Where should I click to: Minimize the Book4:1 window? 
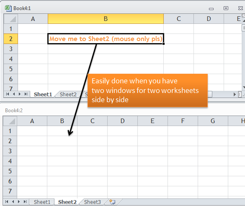click(211, 9)
